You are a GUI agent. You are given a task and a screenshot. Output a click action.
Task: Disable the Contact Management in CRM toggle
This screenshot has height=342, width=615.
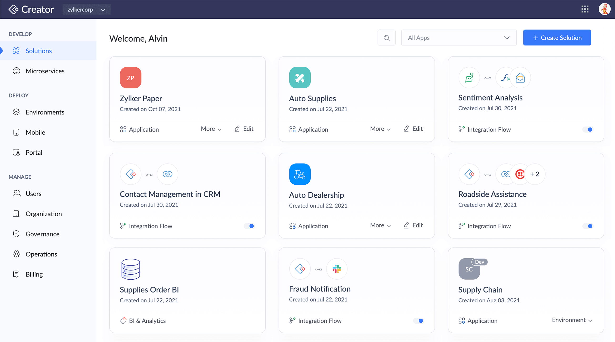tap(249, 226)
